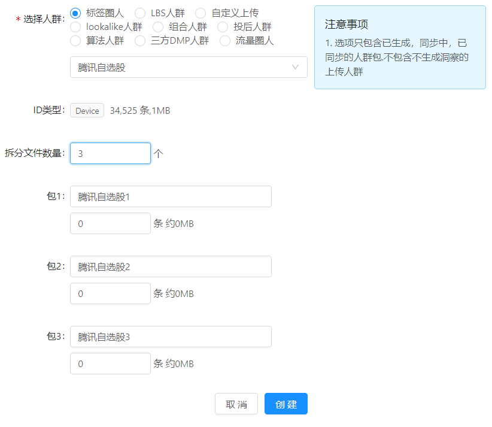The image size is (492, 427).
Task: Open the 腾讯自选股 audience dropdown
Action: [x=189, y=67]
